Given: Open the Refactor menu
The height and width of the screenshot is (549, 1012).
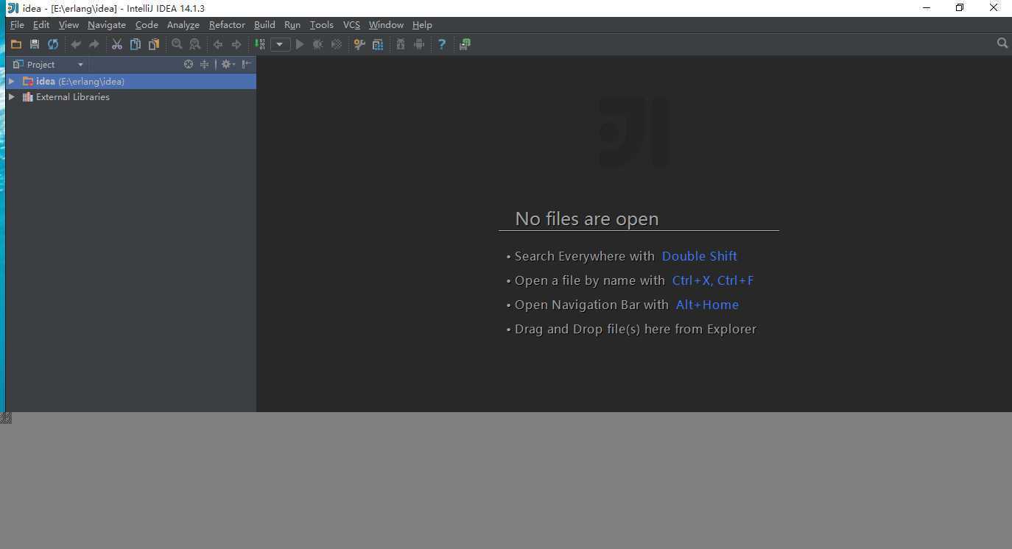Looking at the screenshot, I should [227, 24].
